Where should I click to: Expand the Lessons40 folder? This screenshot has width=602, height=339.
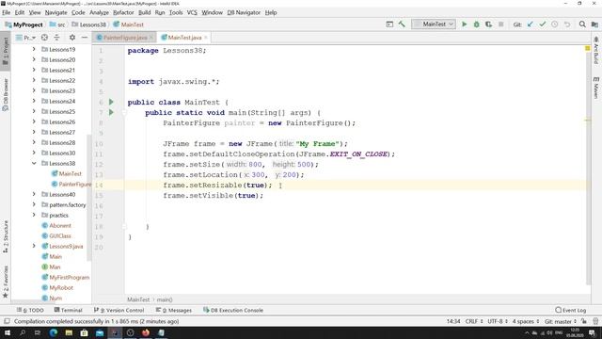[x=34, y=195]
